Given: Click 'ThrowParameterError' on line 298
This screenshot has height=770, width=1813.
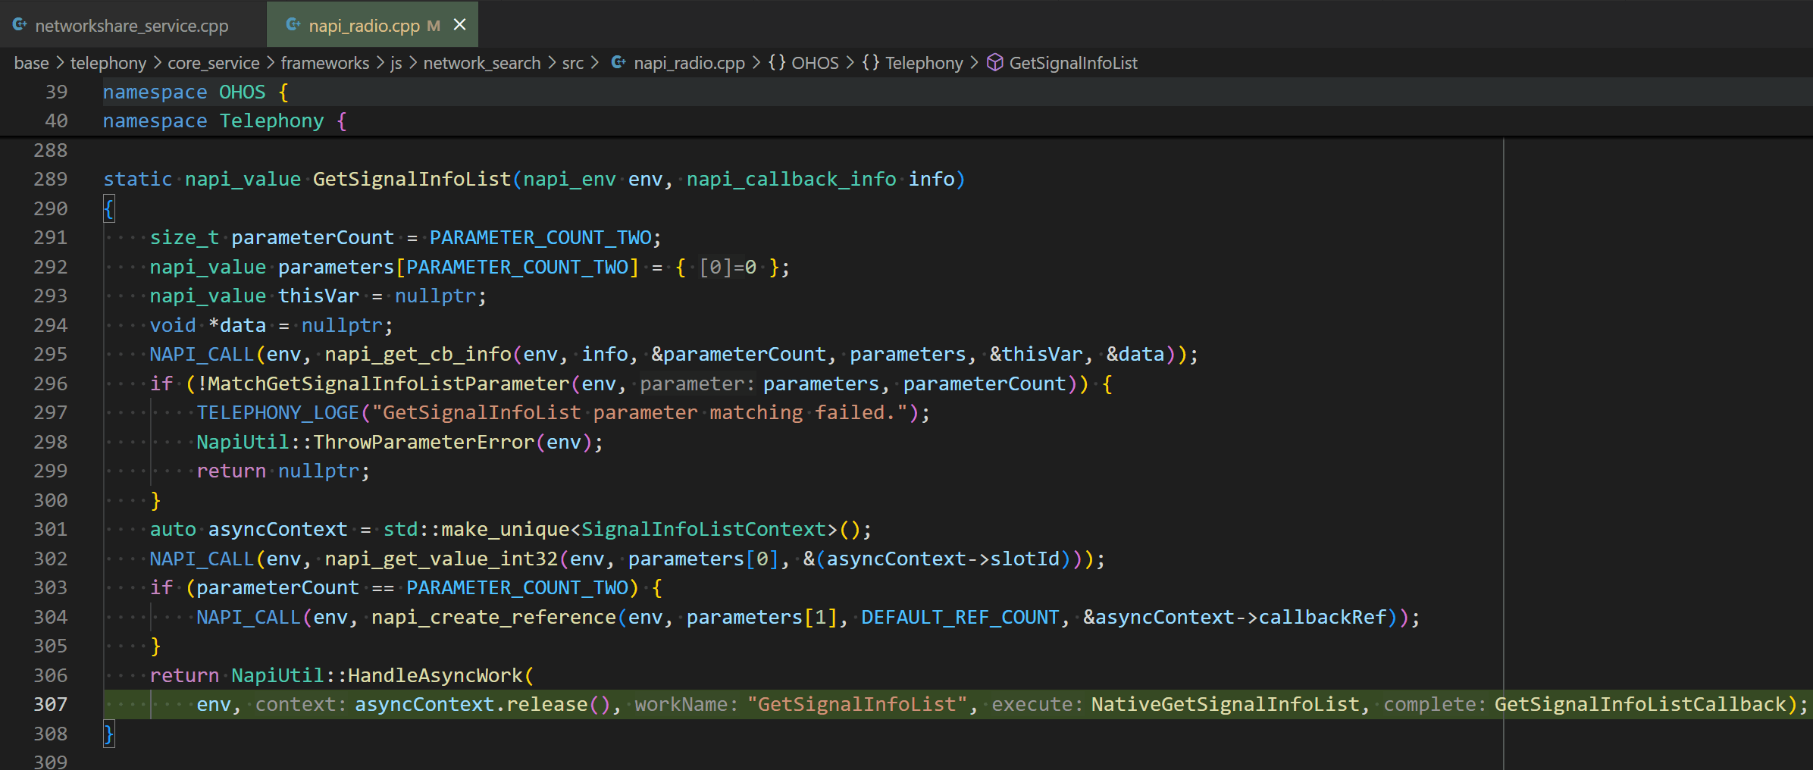Looking at the screenshot, I should (424, 443).
